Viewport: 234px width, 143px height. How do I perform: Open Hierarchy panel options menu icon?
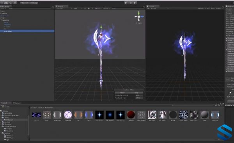[53, 7]
